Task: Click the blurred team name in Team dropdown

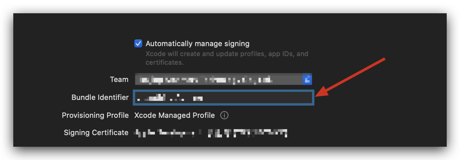Action: (x=206, y=80)
